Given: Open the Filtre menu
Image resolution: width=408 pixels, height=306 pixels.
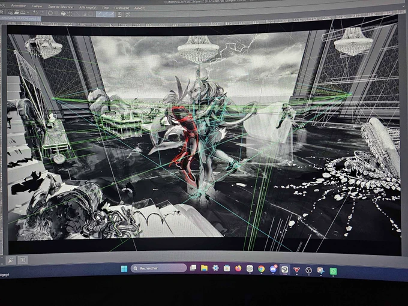Looking at the screenshot, I should coord(106,8).
